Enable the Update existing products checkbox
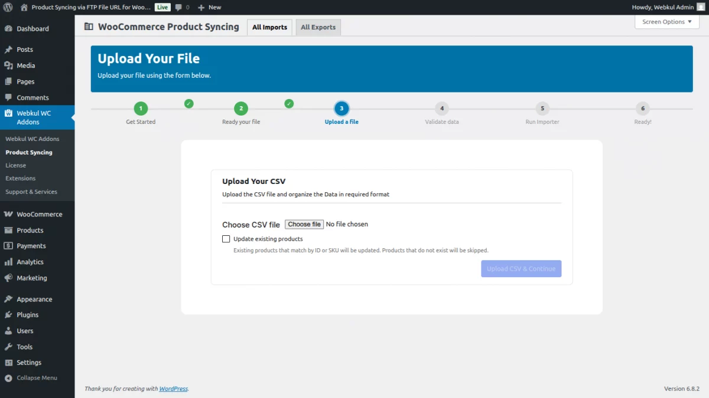The width and height of the screenshot is (709, 398). tap(226, 239)
